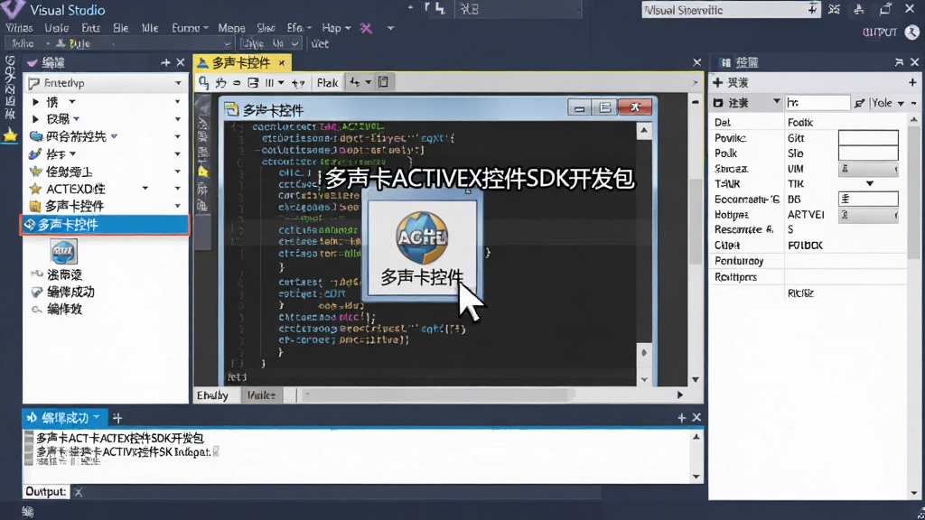
Task: Close the 多声卡控件 editor tab
Action: [x=282, y=62]
